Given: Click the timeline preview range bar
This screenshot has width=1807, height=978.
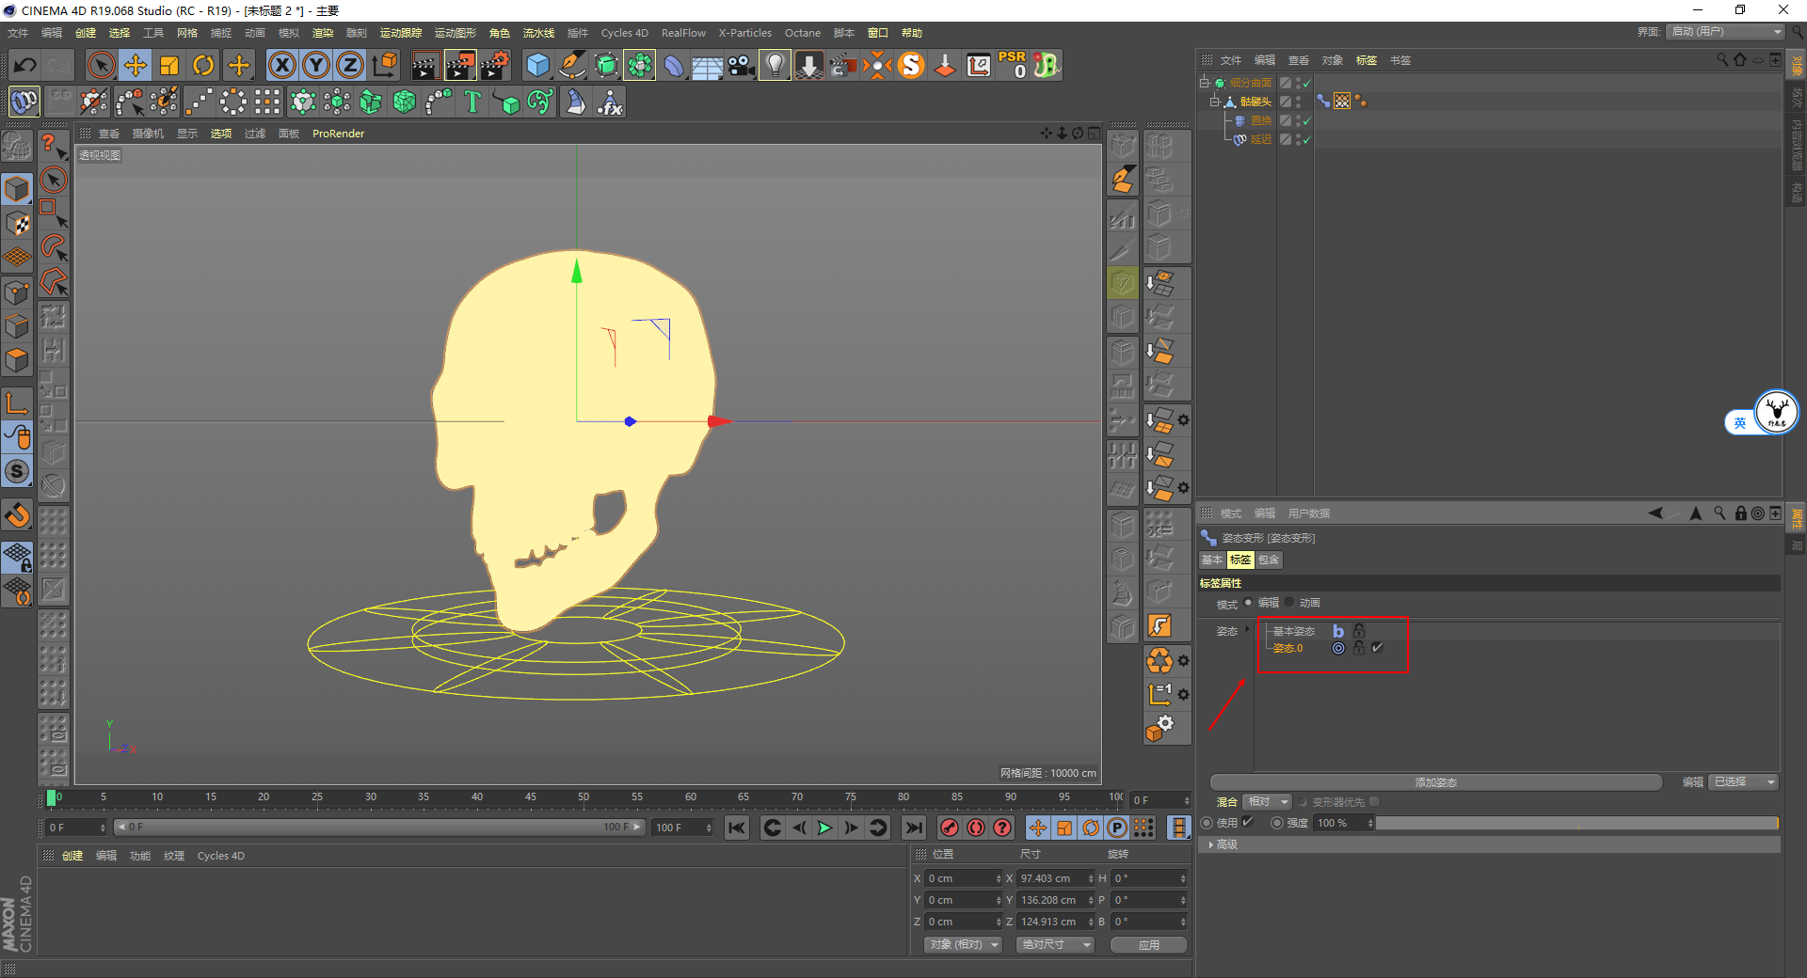Looking at the screenshot, I should click(x=379, y=828).
